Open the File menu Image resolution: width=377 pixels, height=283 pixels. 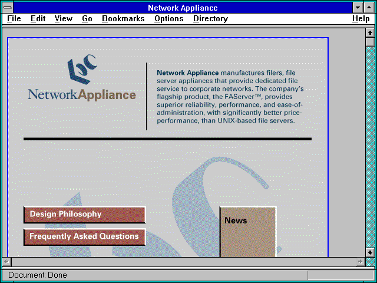pyautogui.click(x=14, y=19)
